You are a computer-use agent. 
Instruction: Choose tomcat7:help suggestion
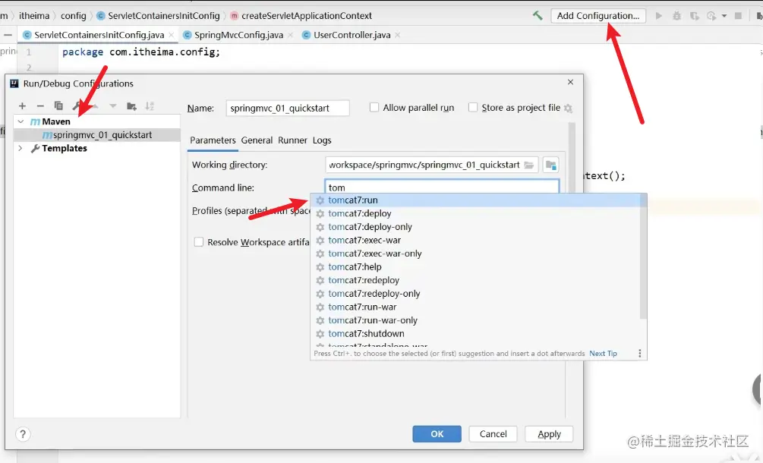[477, 267]
